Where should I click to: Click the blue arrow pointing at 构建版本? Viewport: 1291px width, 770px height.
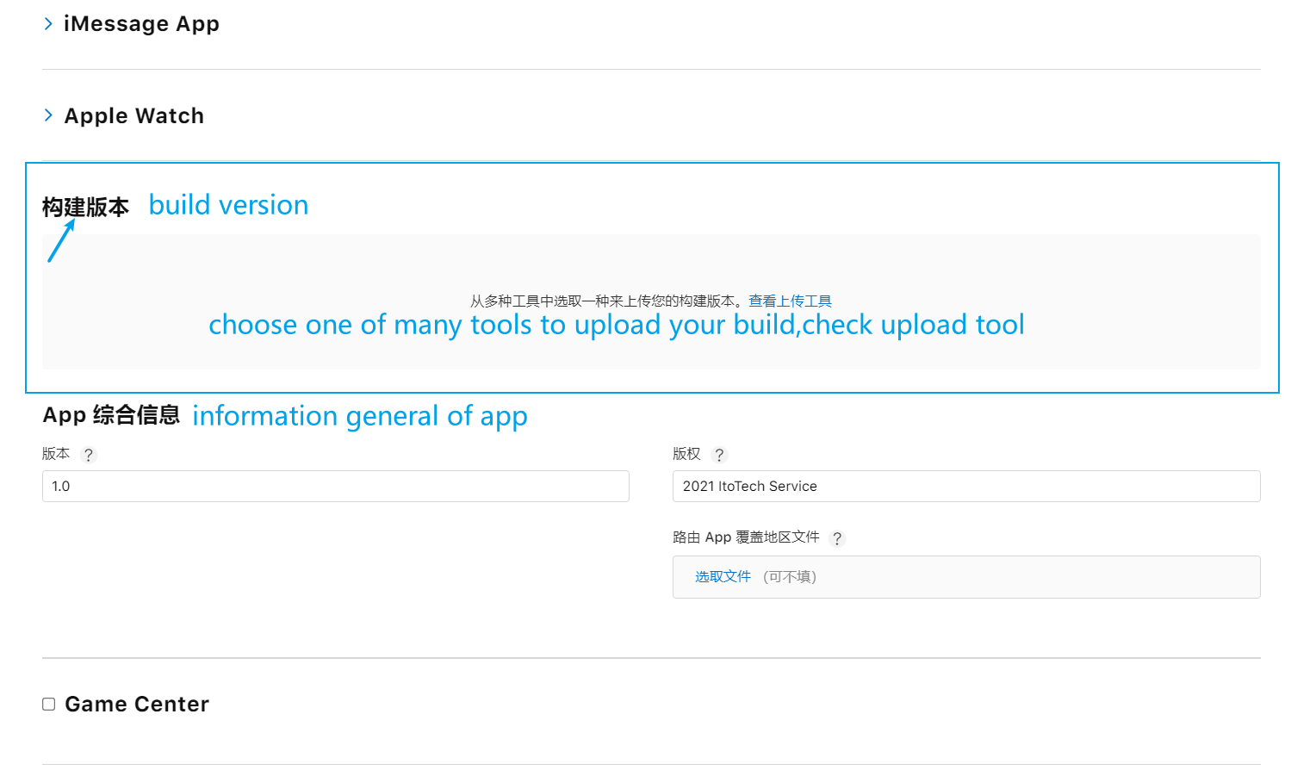pos(60,241)
